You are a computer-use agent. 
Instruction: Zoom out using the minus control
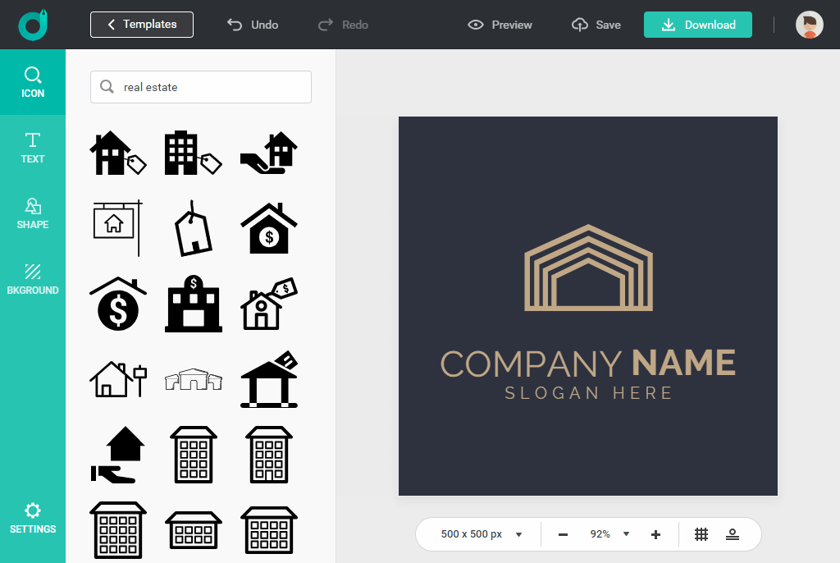pyautogui.click(x=563, y=534)
